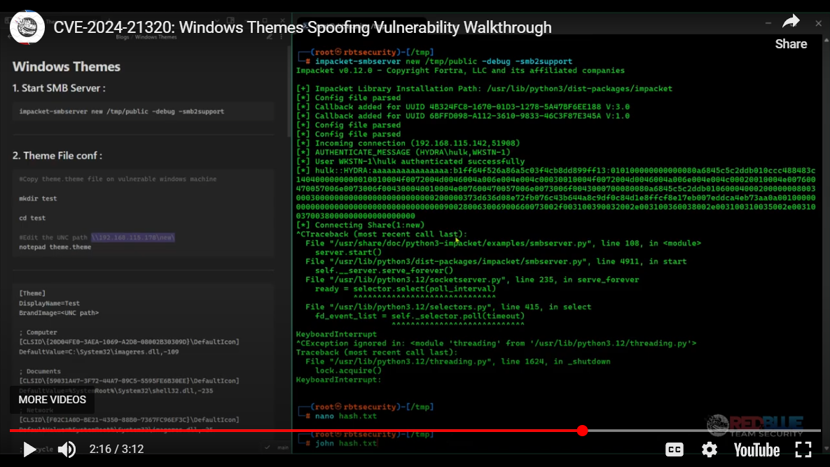Click the terminal impacket-smbserver command line

point(443,62)
